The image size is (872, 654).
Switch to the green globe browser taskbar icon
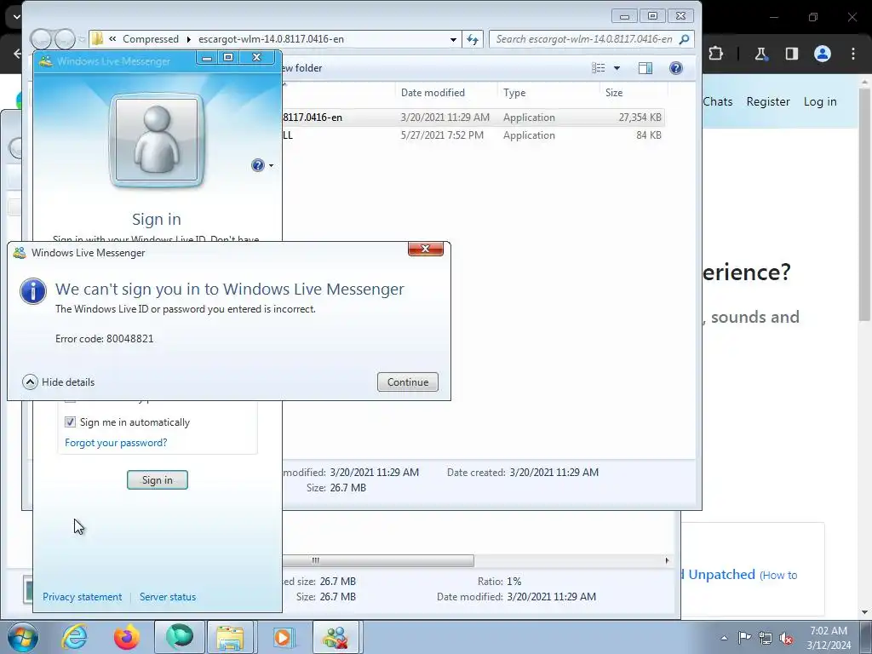[179, 637]
